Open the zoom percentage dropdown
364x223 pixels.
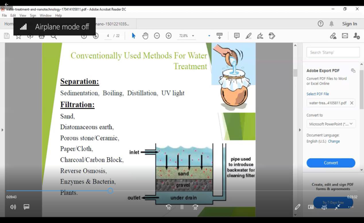[x=193, y=36]
